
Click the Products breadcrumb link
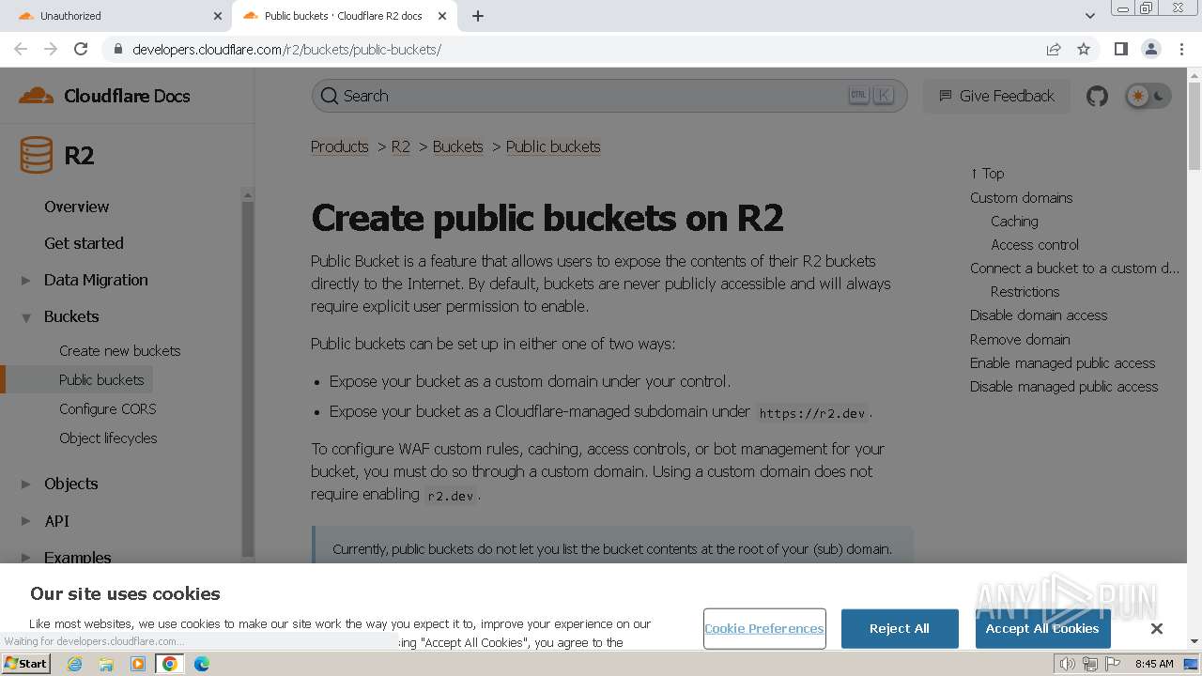pos(339,146)
